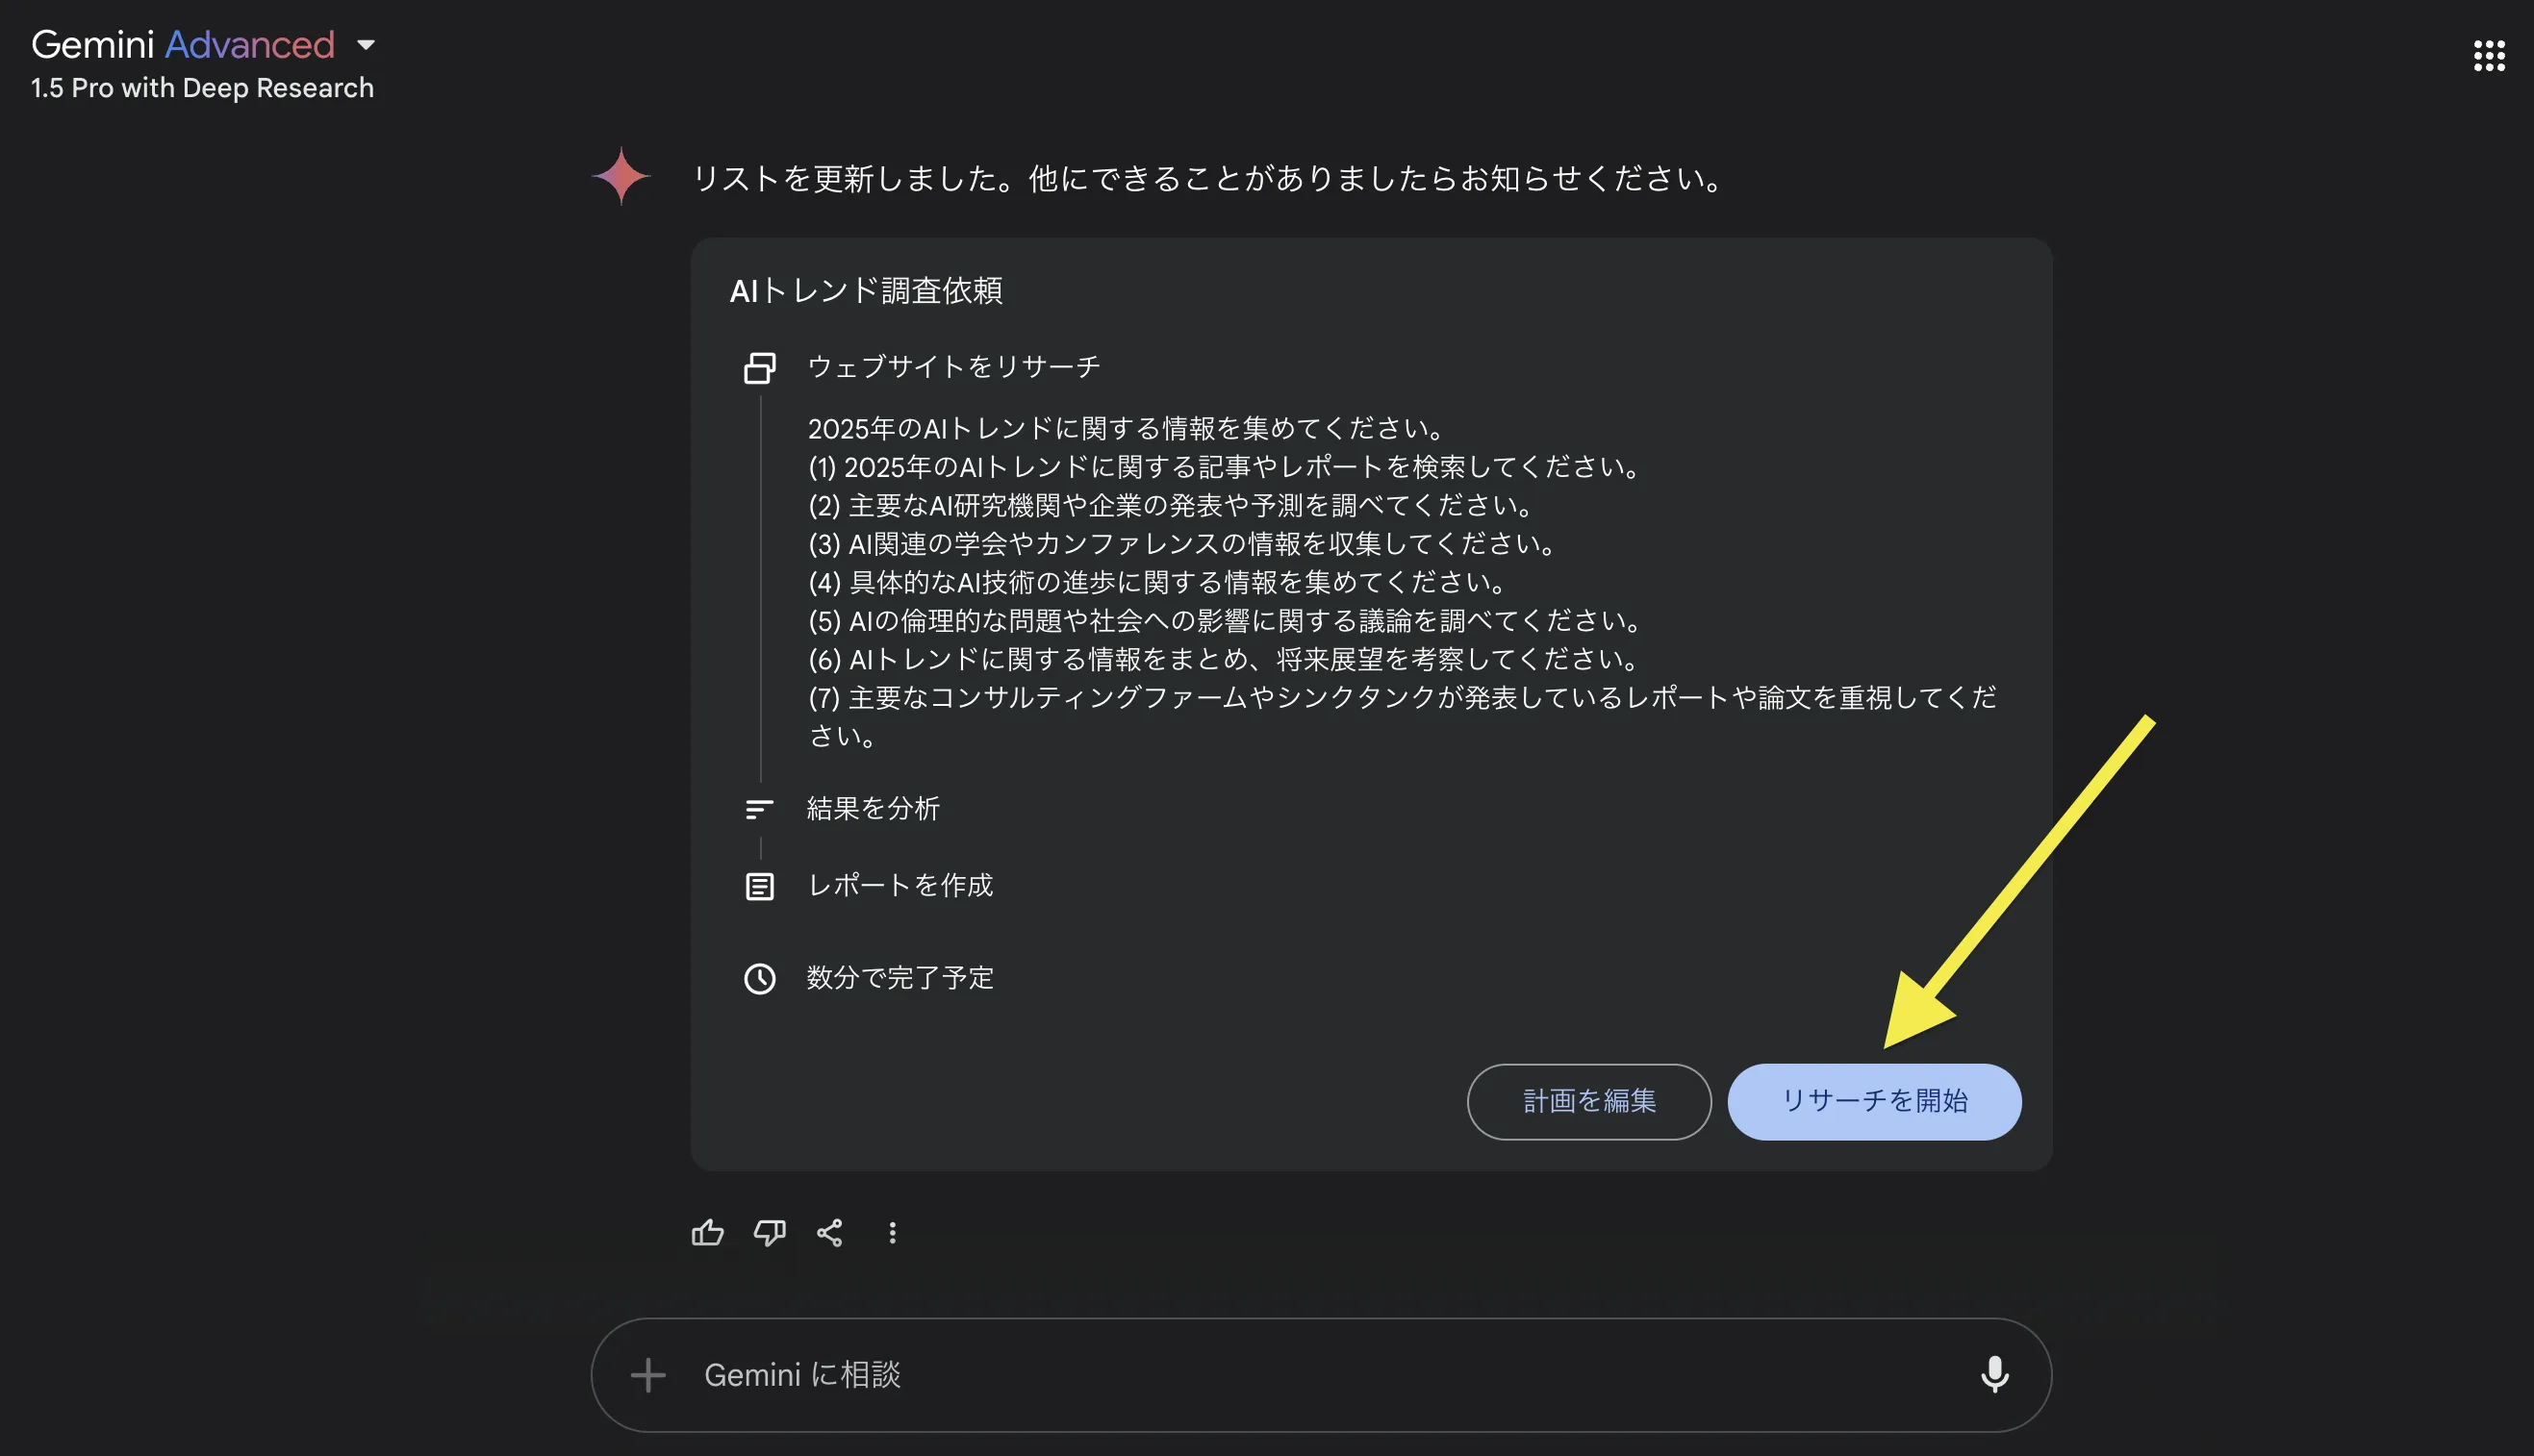Click the thumbs down icon to dislike response
2534x1456 pixels.
(770, 1232)
